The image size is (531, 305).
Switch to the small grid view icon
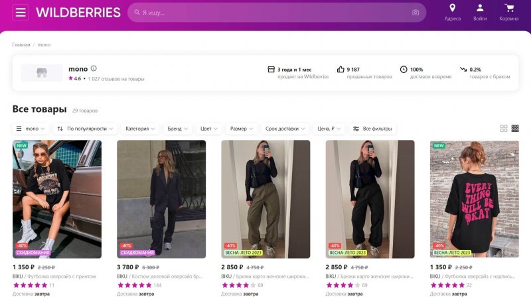(515, 129)
